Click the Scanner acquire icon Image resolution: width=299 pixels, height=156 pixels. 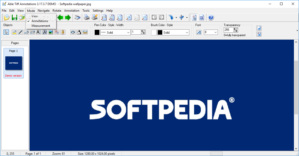(x=77, y=17)
